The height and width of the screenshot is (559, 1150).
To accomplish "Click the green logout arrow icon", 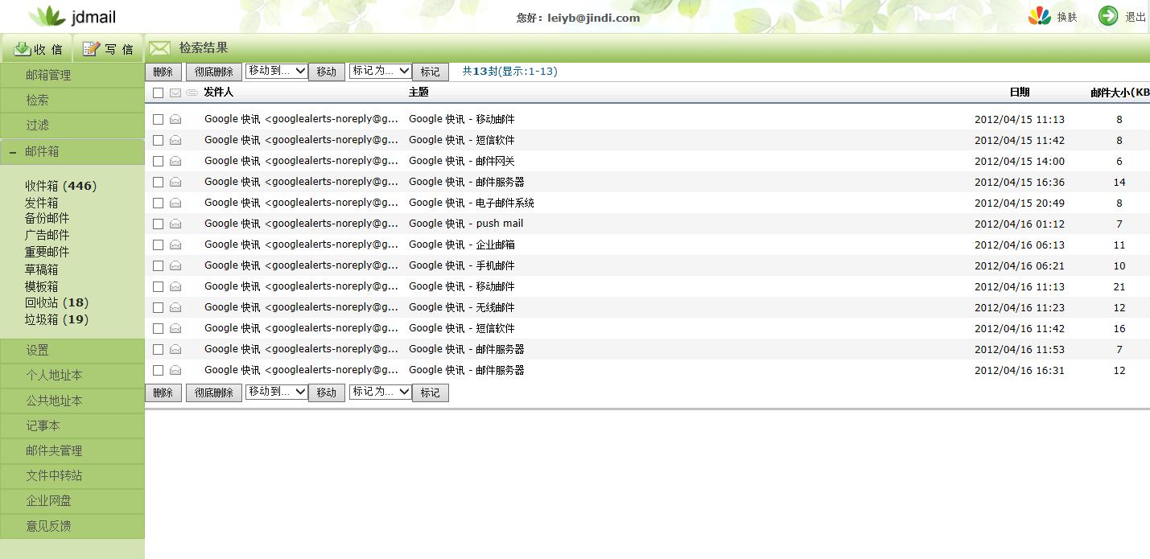I will tap(1108, 16).
